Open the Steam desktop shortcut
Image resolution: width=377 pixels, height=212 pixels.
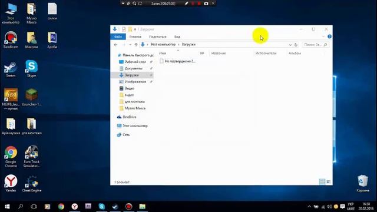click(11, 69)
